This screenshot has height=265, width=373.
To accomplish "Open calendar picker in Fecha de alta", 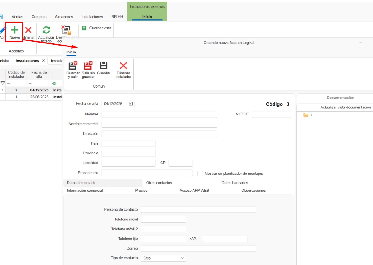I will tap(131, 104).
